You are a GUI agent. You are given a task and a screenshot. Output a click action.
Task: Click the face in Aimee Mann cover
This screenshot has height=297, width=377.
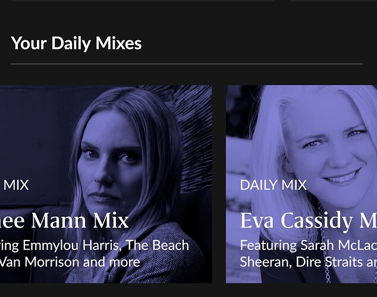[x=109, y=160]
